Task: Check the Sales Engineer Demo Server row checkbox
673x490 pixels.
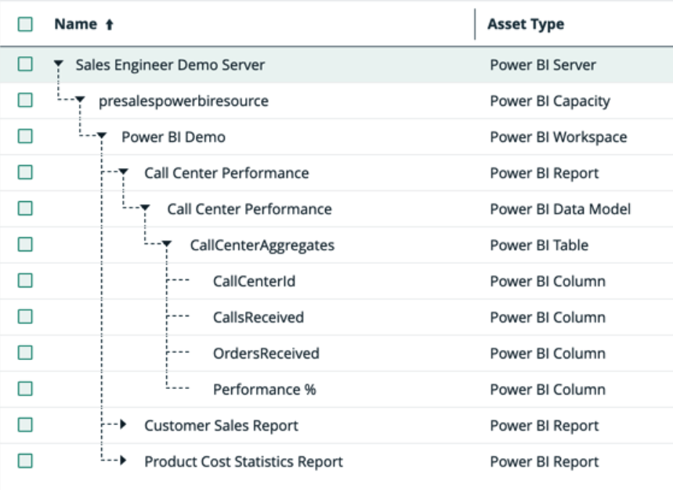Action: point(25,64)
